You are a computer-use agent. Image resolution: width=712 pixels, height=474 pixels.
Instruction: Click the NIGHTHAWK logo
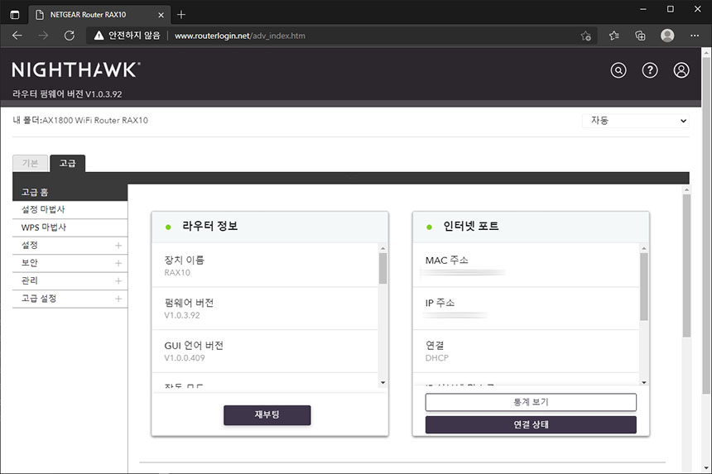pos(76,69)
